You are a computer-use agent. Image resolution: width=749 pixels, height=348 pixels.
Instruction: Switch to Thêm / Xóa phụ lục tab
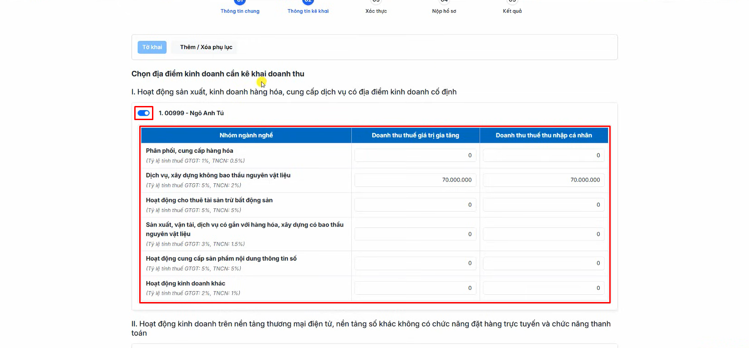pos(206,47)
